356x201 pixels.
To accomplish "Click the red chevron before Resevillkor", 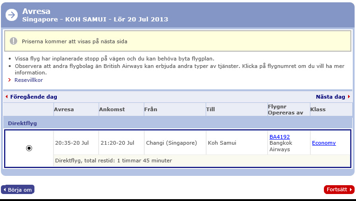I will pos(10,80).
